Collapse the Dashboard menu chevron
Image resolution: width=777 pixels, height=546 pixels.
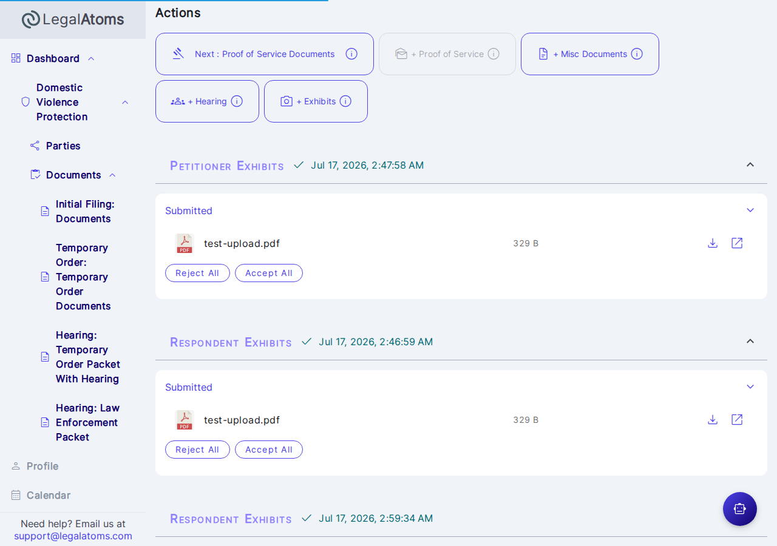pyautogui.click(x=91, y=59)
